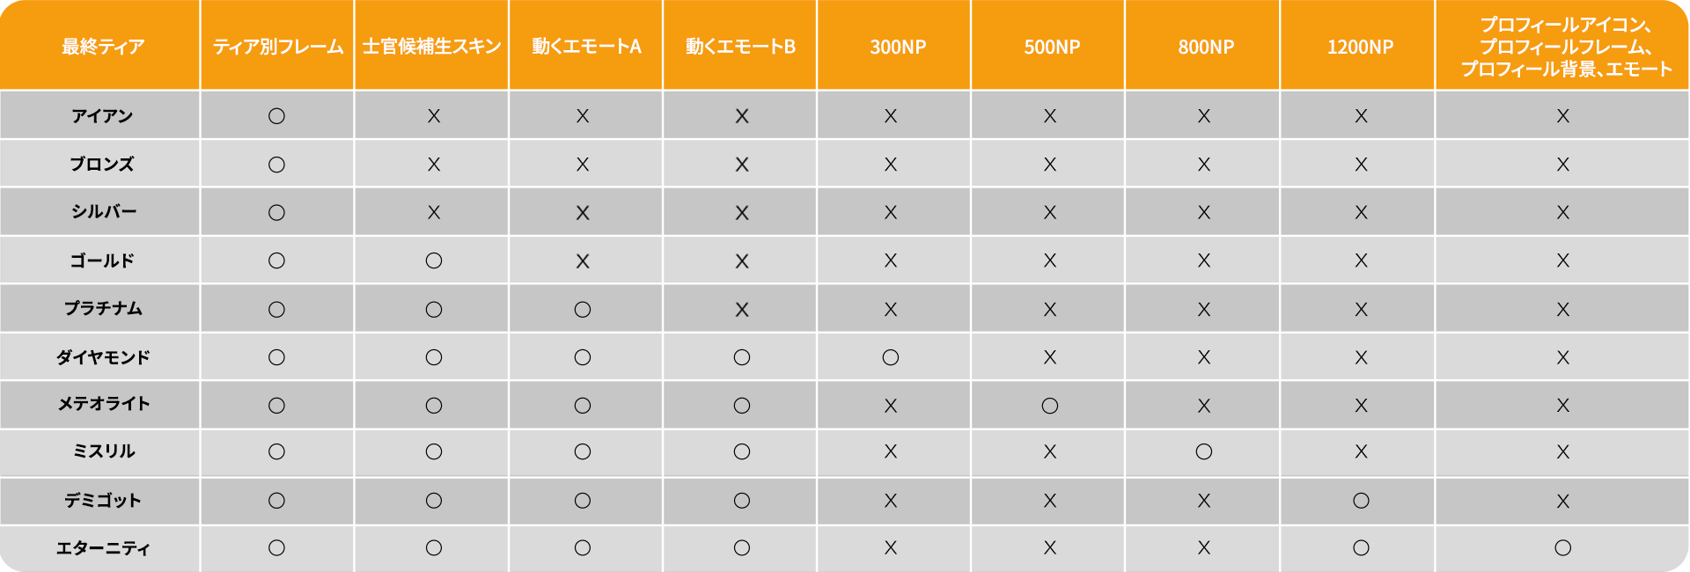
Task: Select the ティア別フレーム column header
Action: pyautogui.click(x=277, y=47)
